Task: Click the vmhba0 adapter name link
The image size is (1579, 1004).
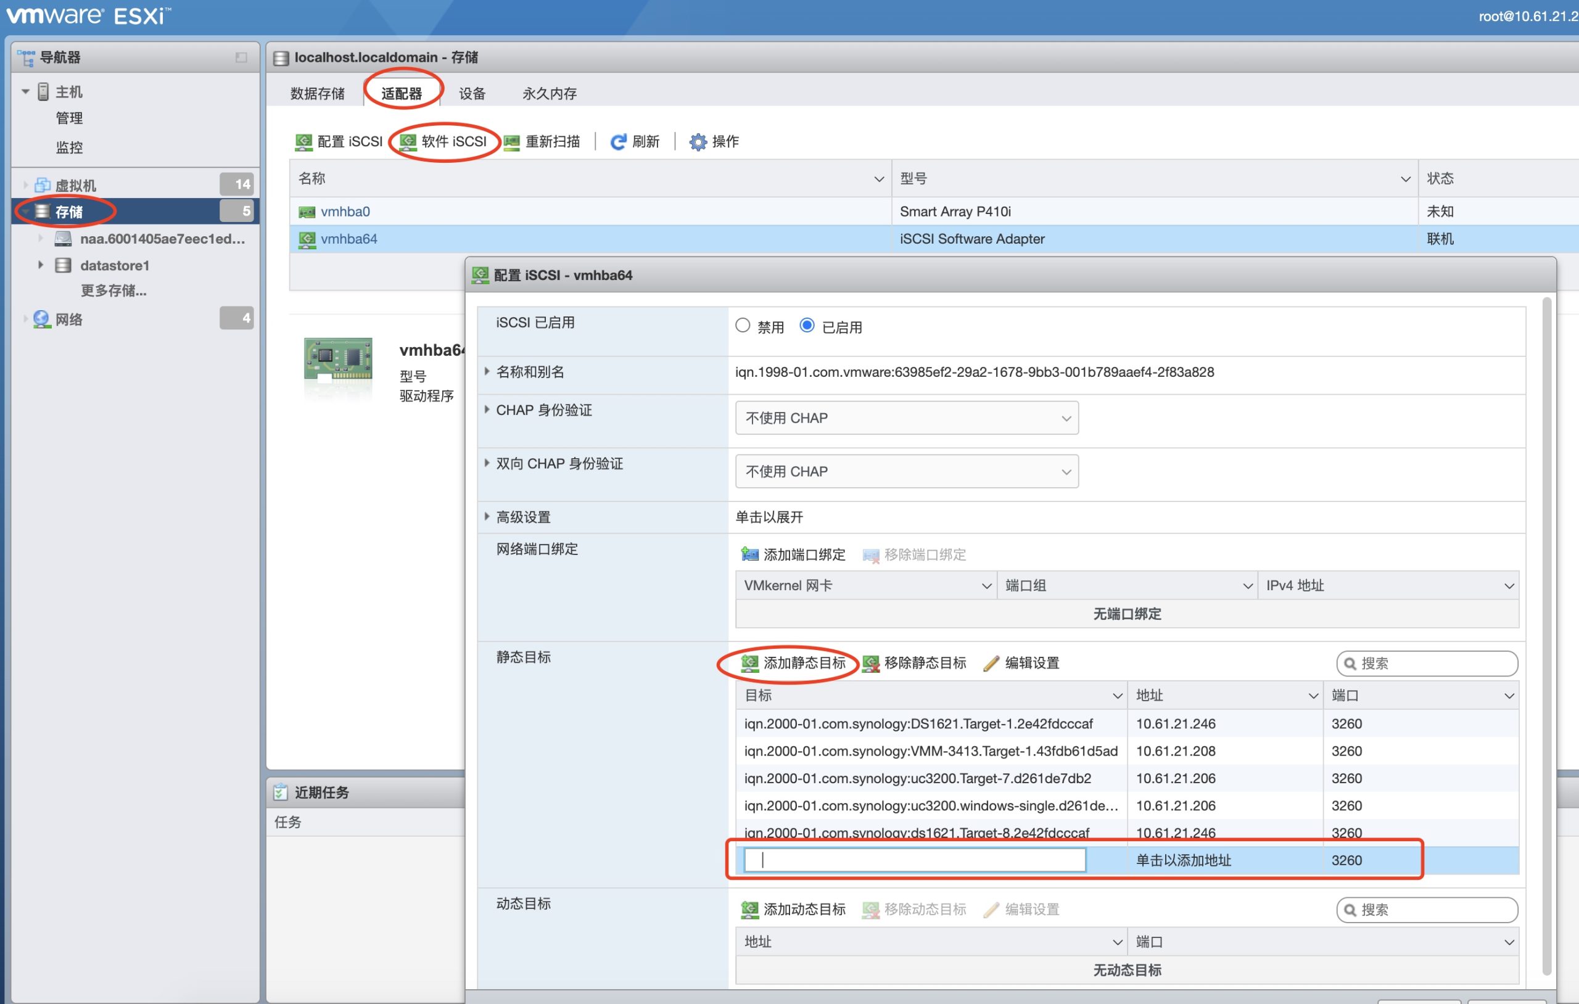Action: [x=345, y=212]
